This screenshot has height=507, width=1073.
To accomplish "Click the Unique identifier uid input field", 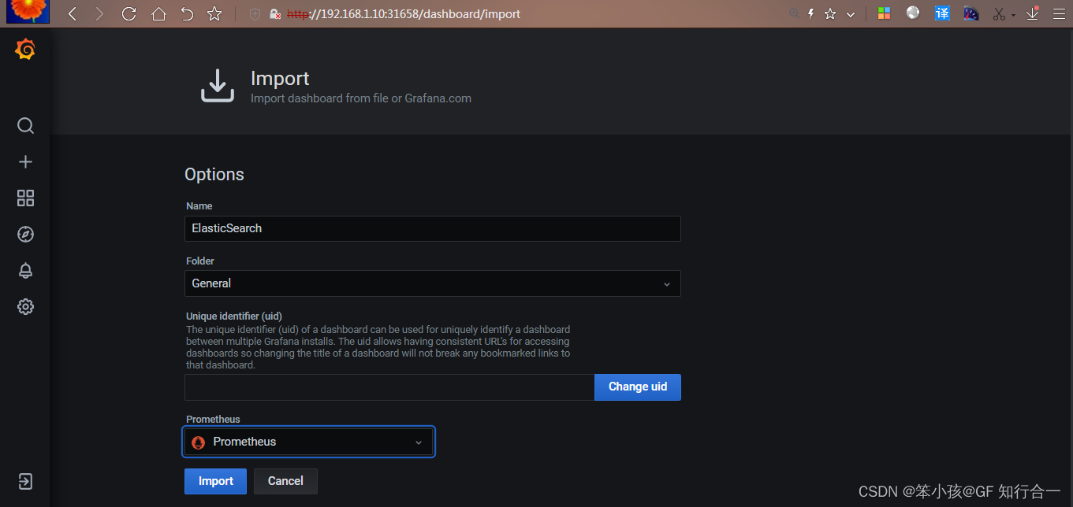I will click(x=389, y=387).
